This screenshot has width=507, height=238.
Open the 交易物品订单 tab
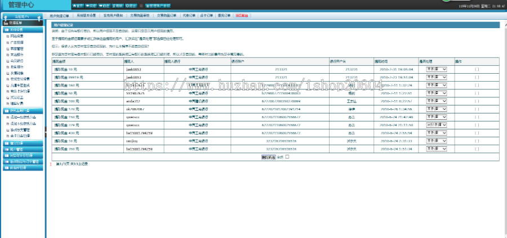167,16
